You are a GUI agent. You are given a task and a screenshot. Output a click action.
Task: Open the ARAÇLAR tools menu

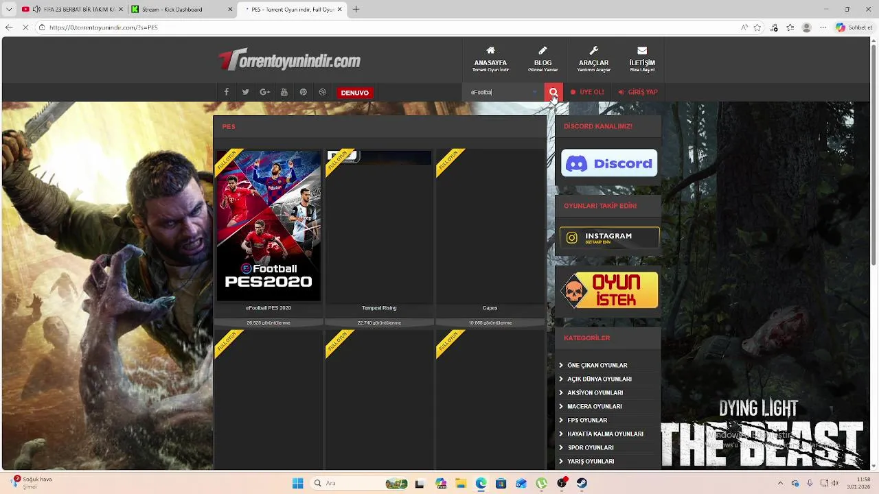tap(593, 60)
